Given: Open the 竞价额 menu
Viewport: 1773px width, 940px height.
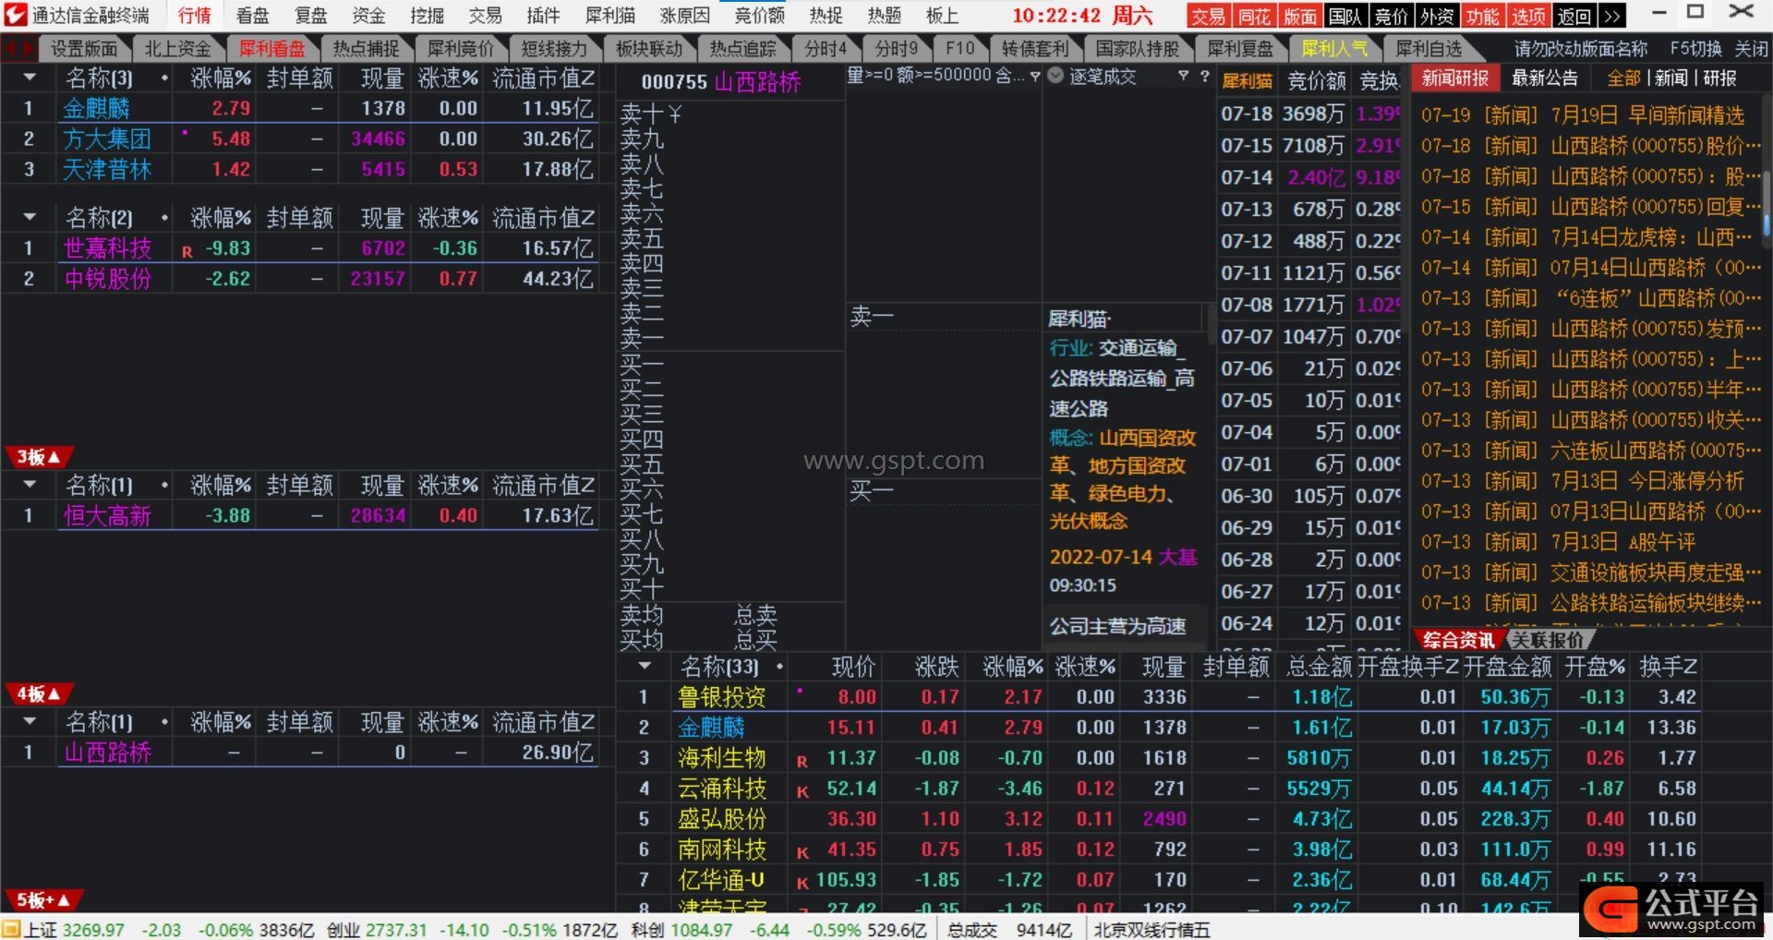Looking at the screenshot, I should pos(760,16).
